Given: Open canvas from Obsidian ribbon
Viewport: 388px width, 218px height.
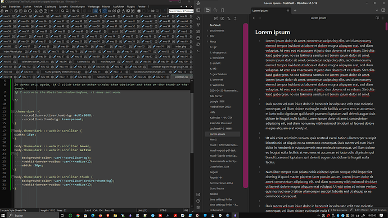Looking at the screenshot, I should 198,31.
